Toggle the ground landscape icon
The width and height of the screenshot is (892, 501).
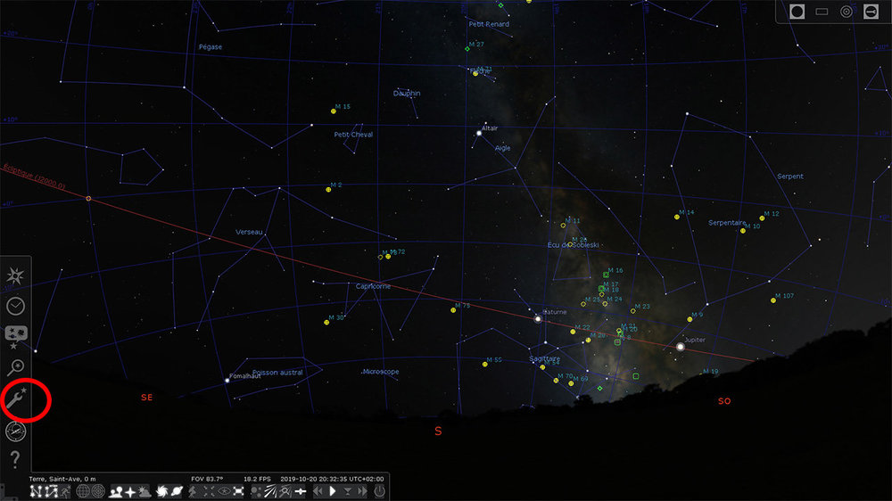[x=116, y=491]
